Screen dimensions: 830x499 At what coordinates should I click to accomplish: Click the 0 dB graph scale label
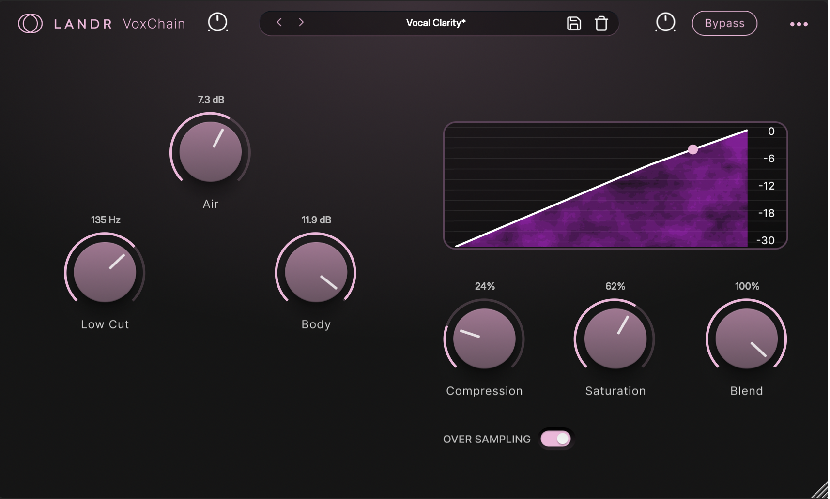pos(771,132)
